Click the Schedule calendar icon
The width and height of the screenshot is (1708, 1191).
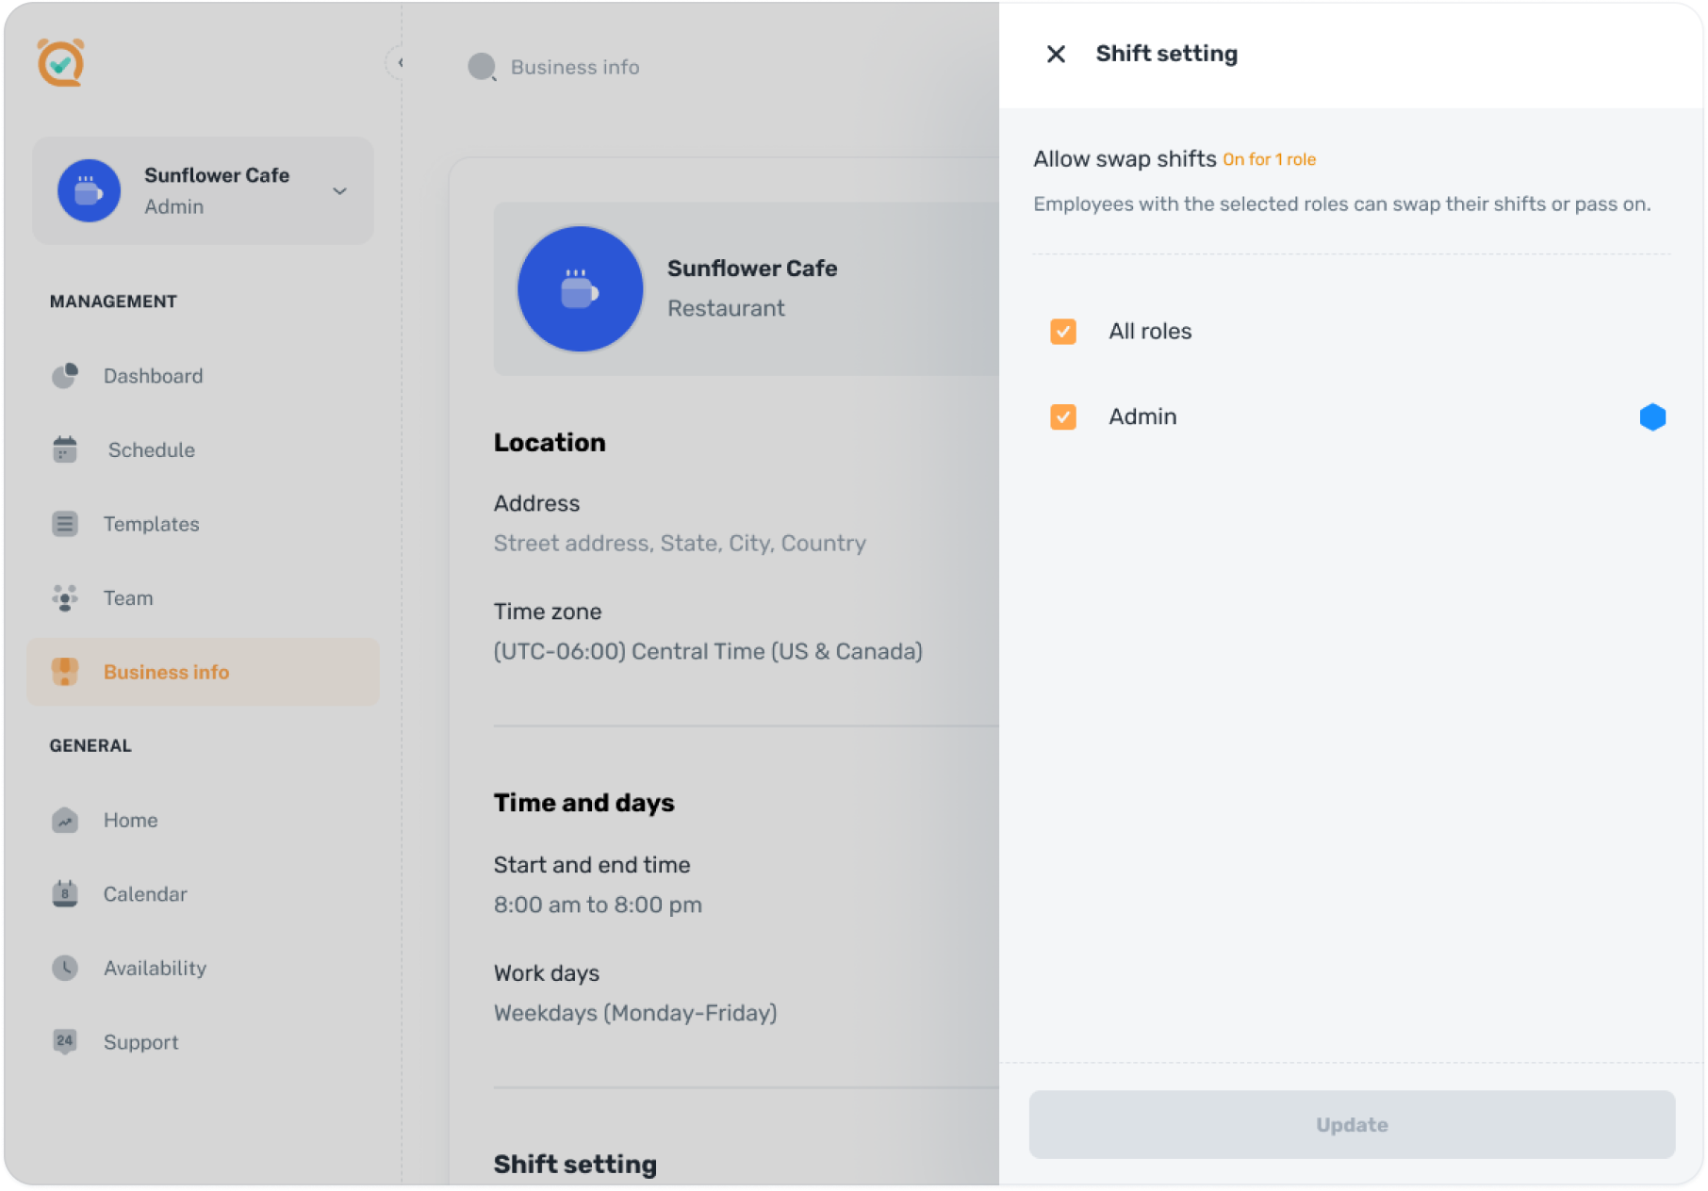pos(65,449)
